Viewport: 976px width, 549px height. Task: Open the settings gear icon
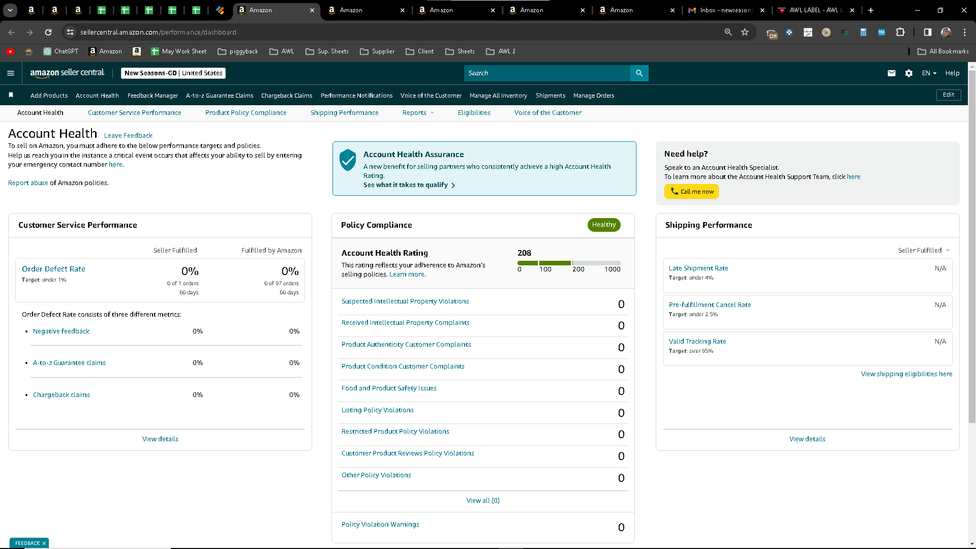[x=909, y=73]
